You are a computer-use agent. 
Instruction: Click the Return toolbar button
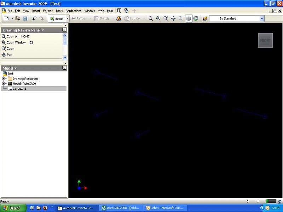(79, 18)
